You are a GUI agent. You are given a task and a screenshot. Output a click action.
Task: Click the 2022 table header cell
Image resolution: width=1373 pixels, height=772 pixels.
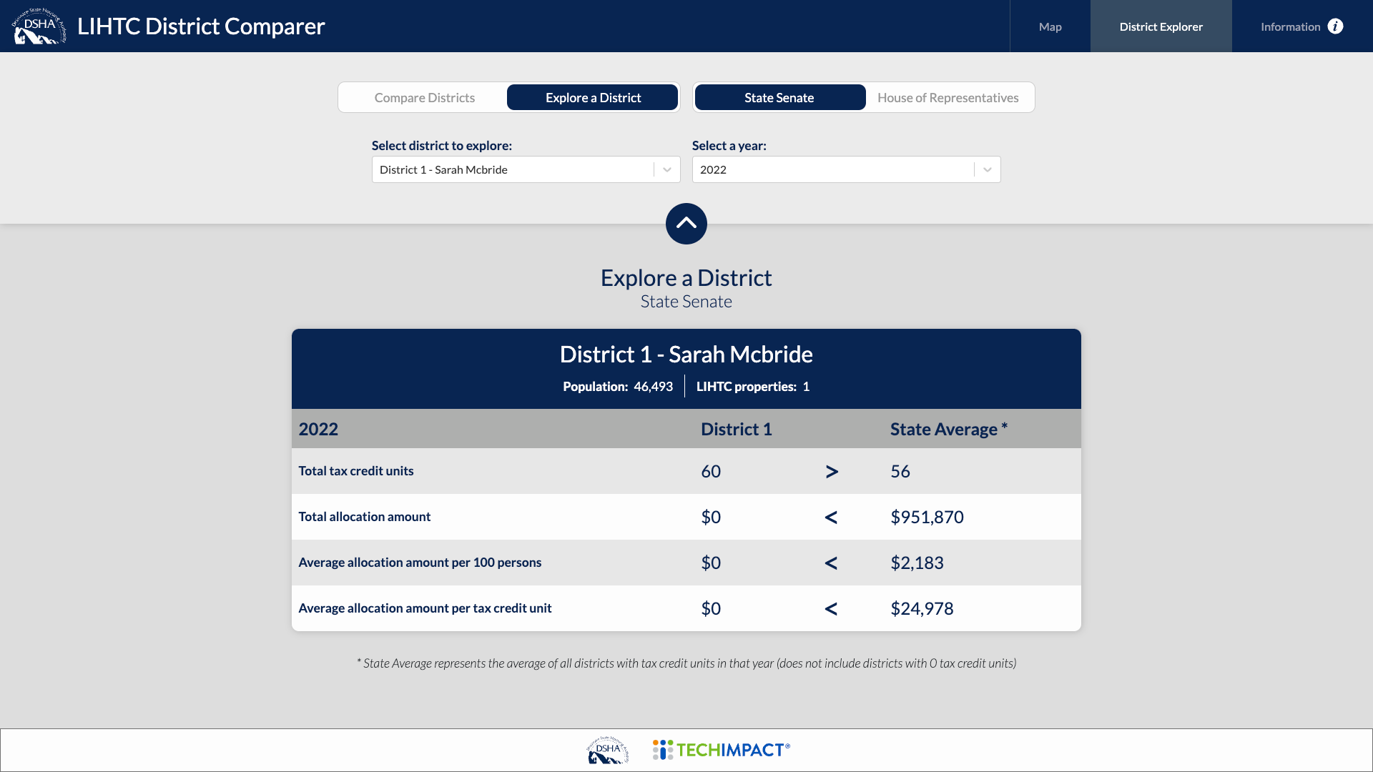tap(318, 429)
